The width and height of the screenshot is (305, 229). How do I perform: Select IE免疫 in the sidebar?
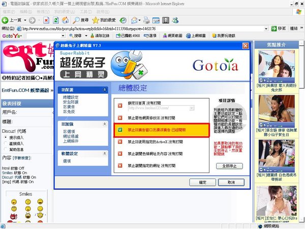(69, 111)
